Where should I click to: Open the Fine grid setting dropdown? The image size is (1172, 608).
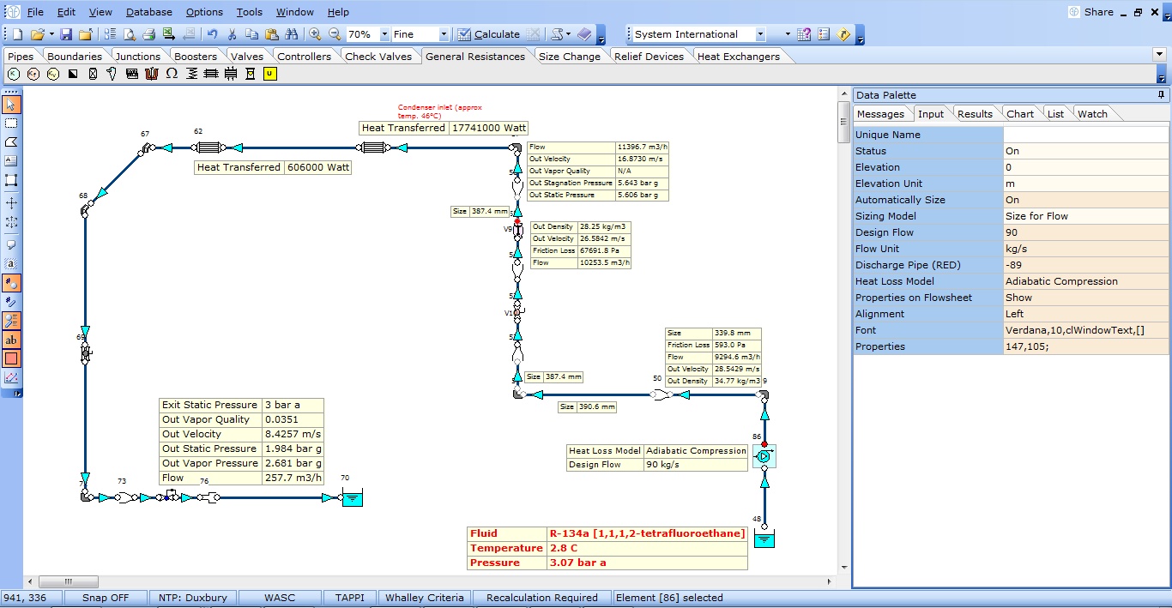tap(444, 34)
